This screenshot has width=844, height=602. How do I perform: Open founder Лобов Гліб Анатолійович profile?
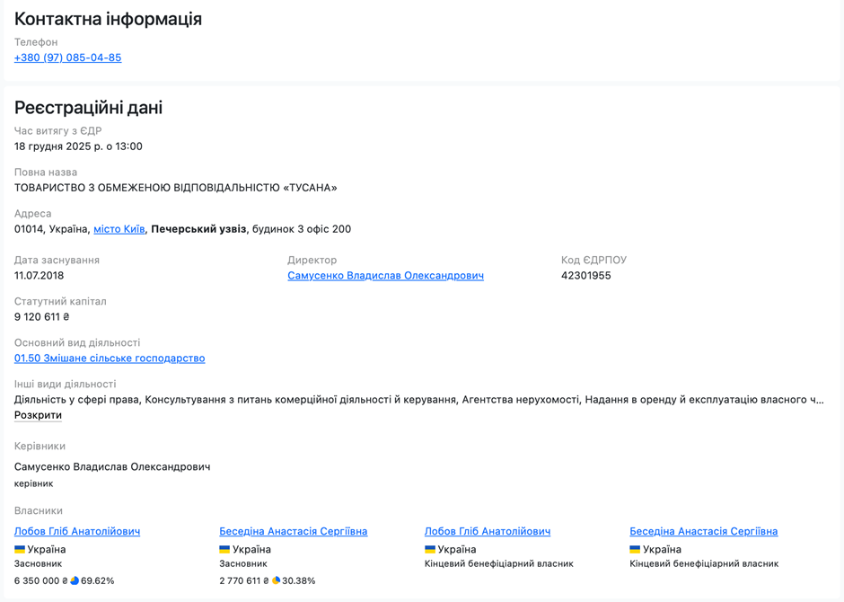pyautogui.click(x=76, y=531)
